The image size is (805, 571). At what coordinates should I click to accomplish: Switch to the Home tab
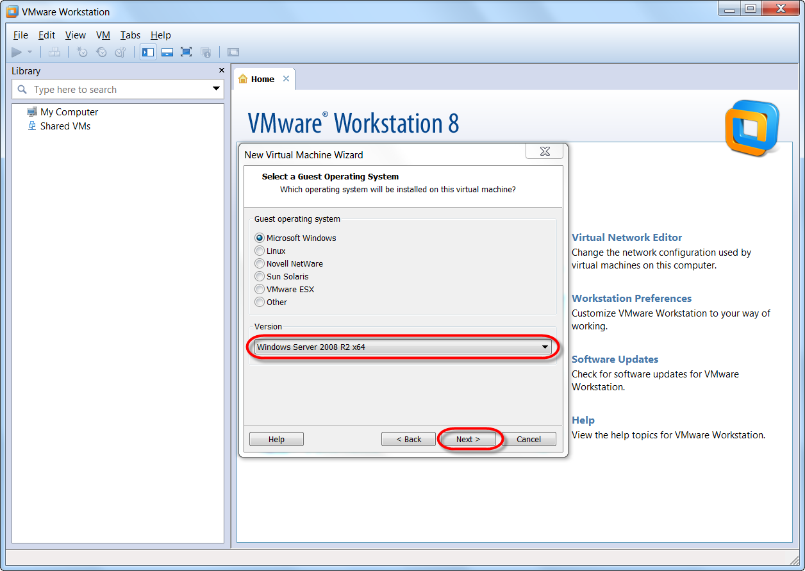(263, 79)
